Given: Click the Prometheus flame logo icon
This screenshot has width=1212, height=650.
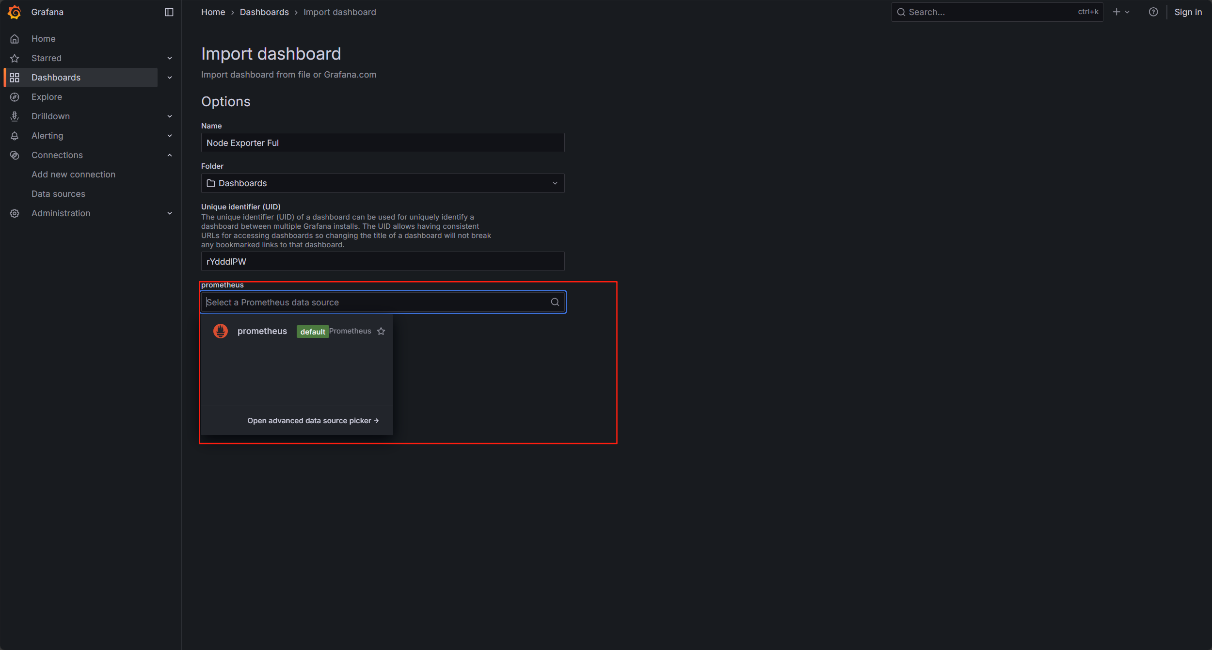Looking at the screenshot, I should [x=221, y=331].
